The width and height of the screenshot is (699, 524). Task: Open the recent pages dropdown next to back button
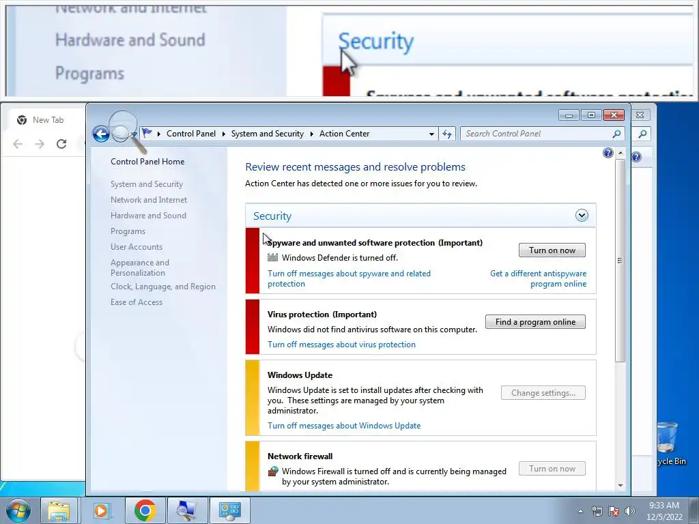134,134
